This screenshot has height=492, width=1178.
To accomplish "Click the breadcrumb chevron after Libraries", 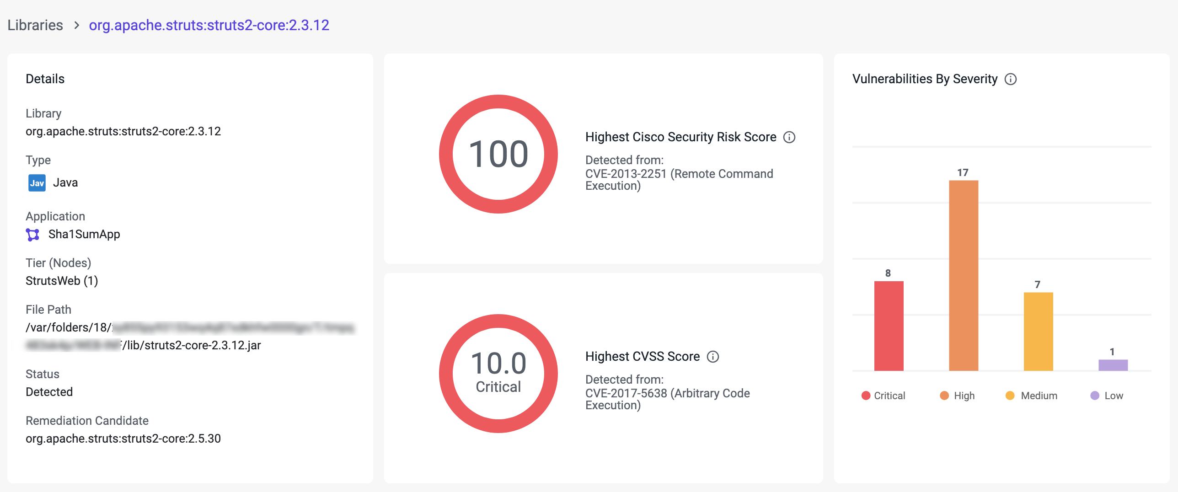I will pos(76,25).
